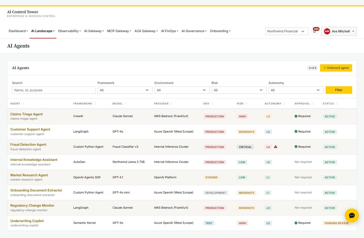Sort by Provider column arrows
The width and height of the screenshot is (364, 238).
click(x=171, y=104)
